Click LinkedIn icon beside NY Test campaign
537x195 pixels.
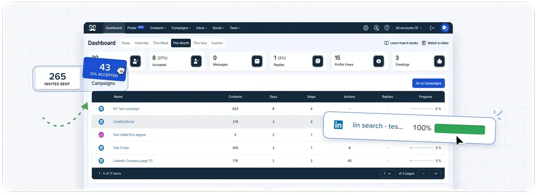point(101,108)
